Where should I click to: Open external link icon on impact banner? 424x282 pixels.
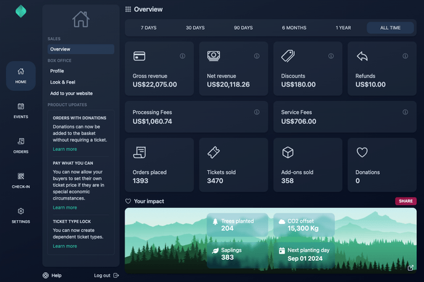click(411, 268)
